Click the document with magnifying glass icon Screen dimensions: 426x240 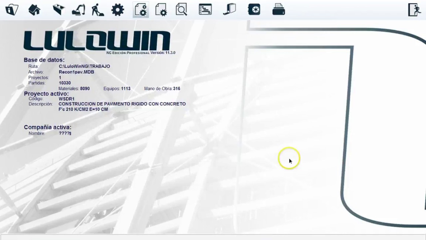pyautogui.click(x=181, y=10)
